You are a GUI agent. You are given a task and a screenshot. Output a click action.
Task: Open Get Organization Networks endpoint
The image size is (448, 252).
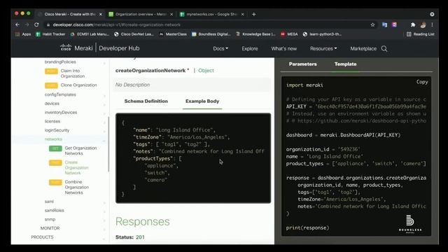click(80, 150)
